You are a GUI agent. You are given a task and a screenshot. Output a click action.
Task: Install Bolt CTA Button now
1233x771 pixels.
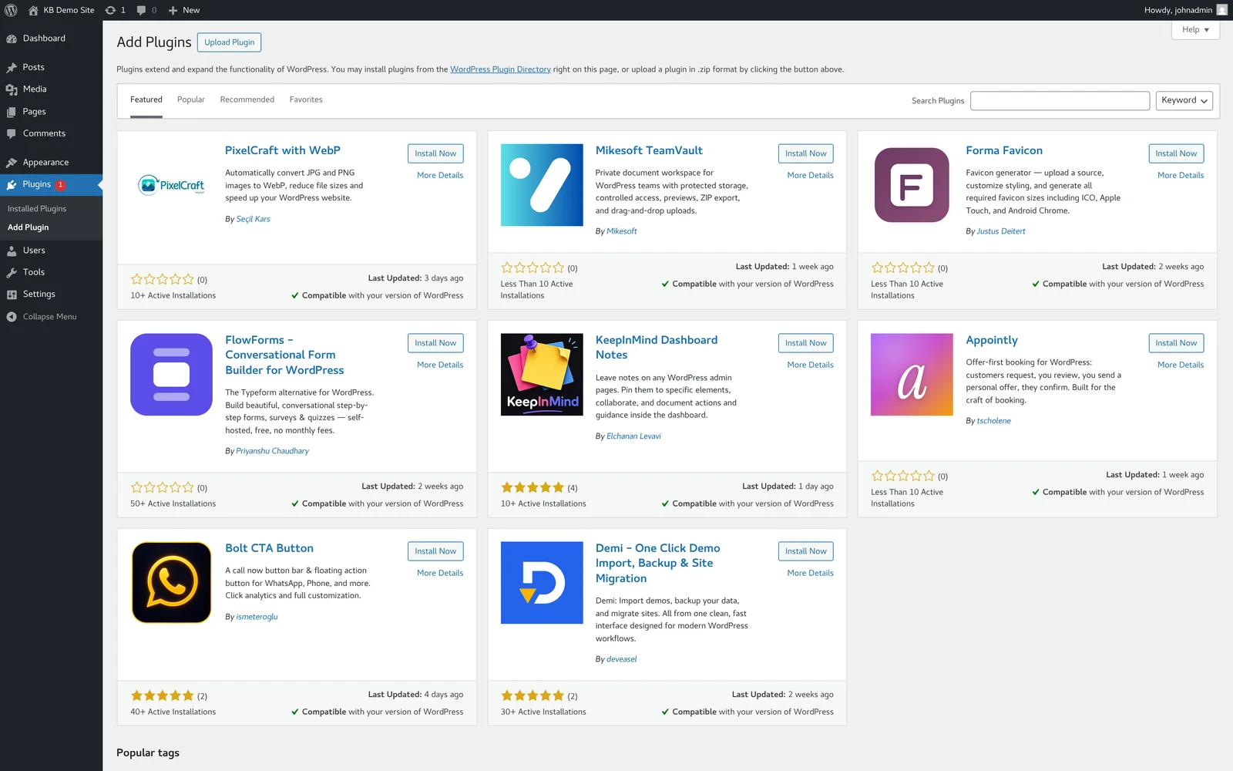point(435,551)
